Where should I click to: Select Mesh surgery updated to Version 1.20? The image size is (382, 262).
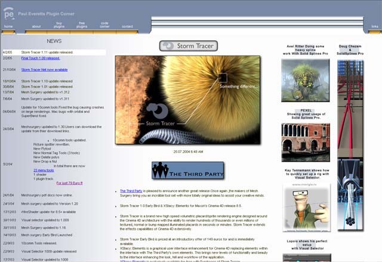coord(50,204)
